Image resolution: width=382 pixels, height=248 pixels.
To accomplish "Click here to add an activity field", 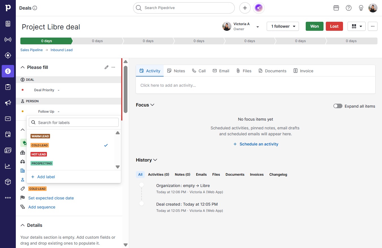I will [255, 85].
